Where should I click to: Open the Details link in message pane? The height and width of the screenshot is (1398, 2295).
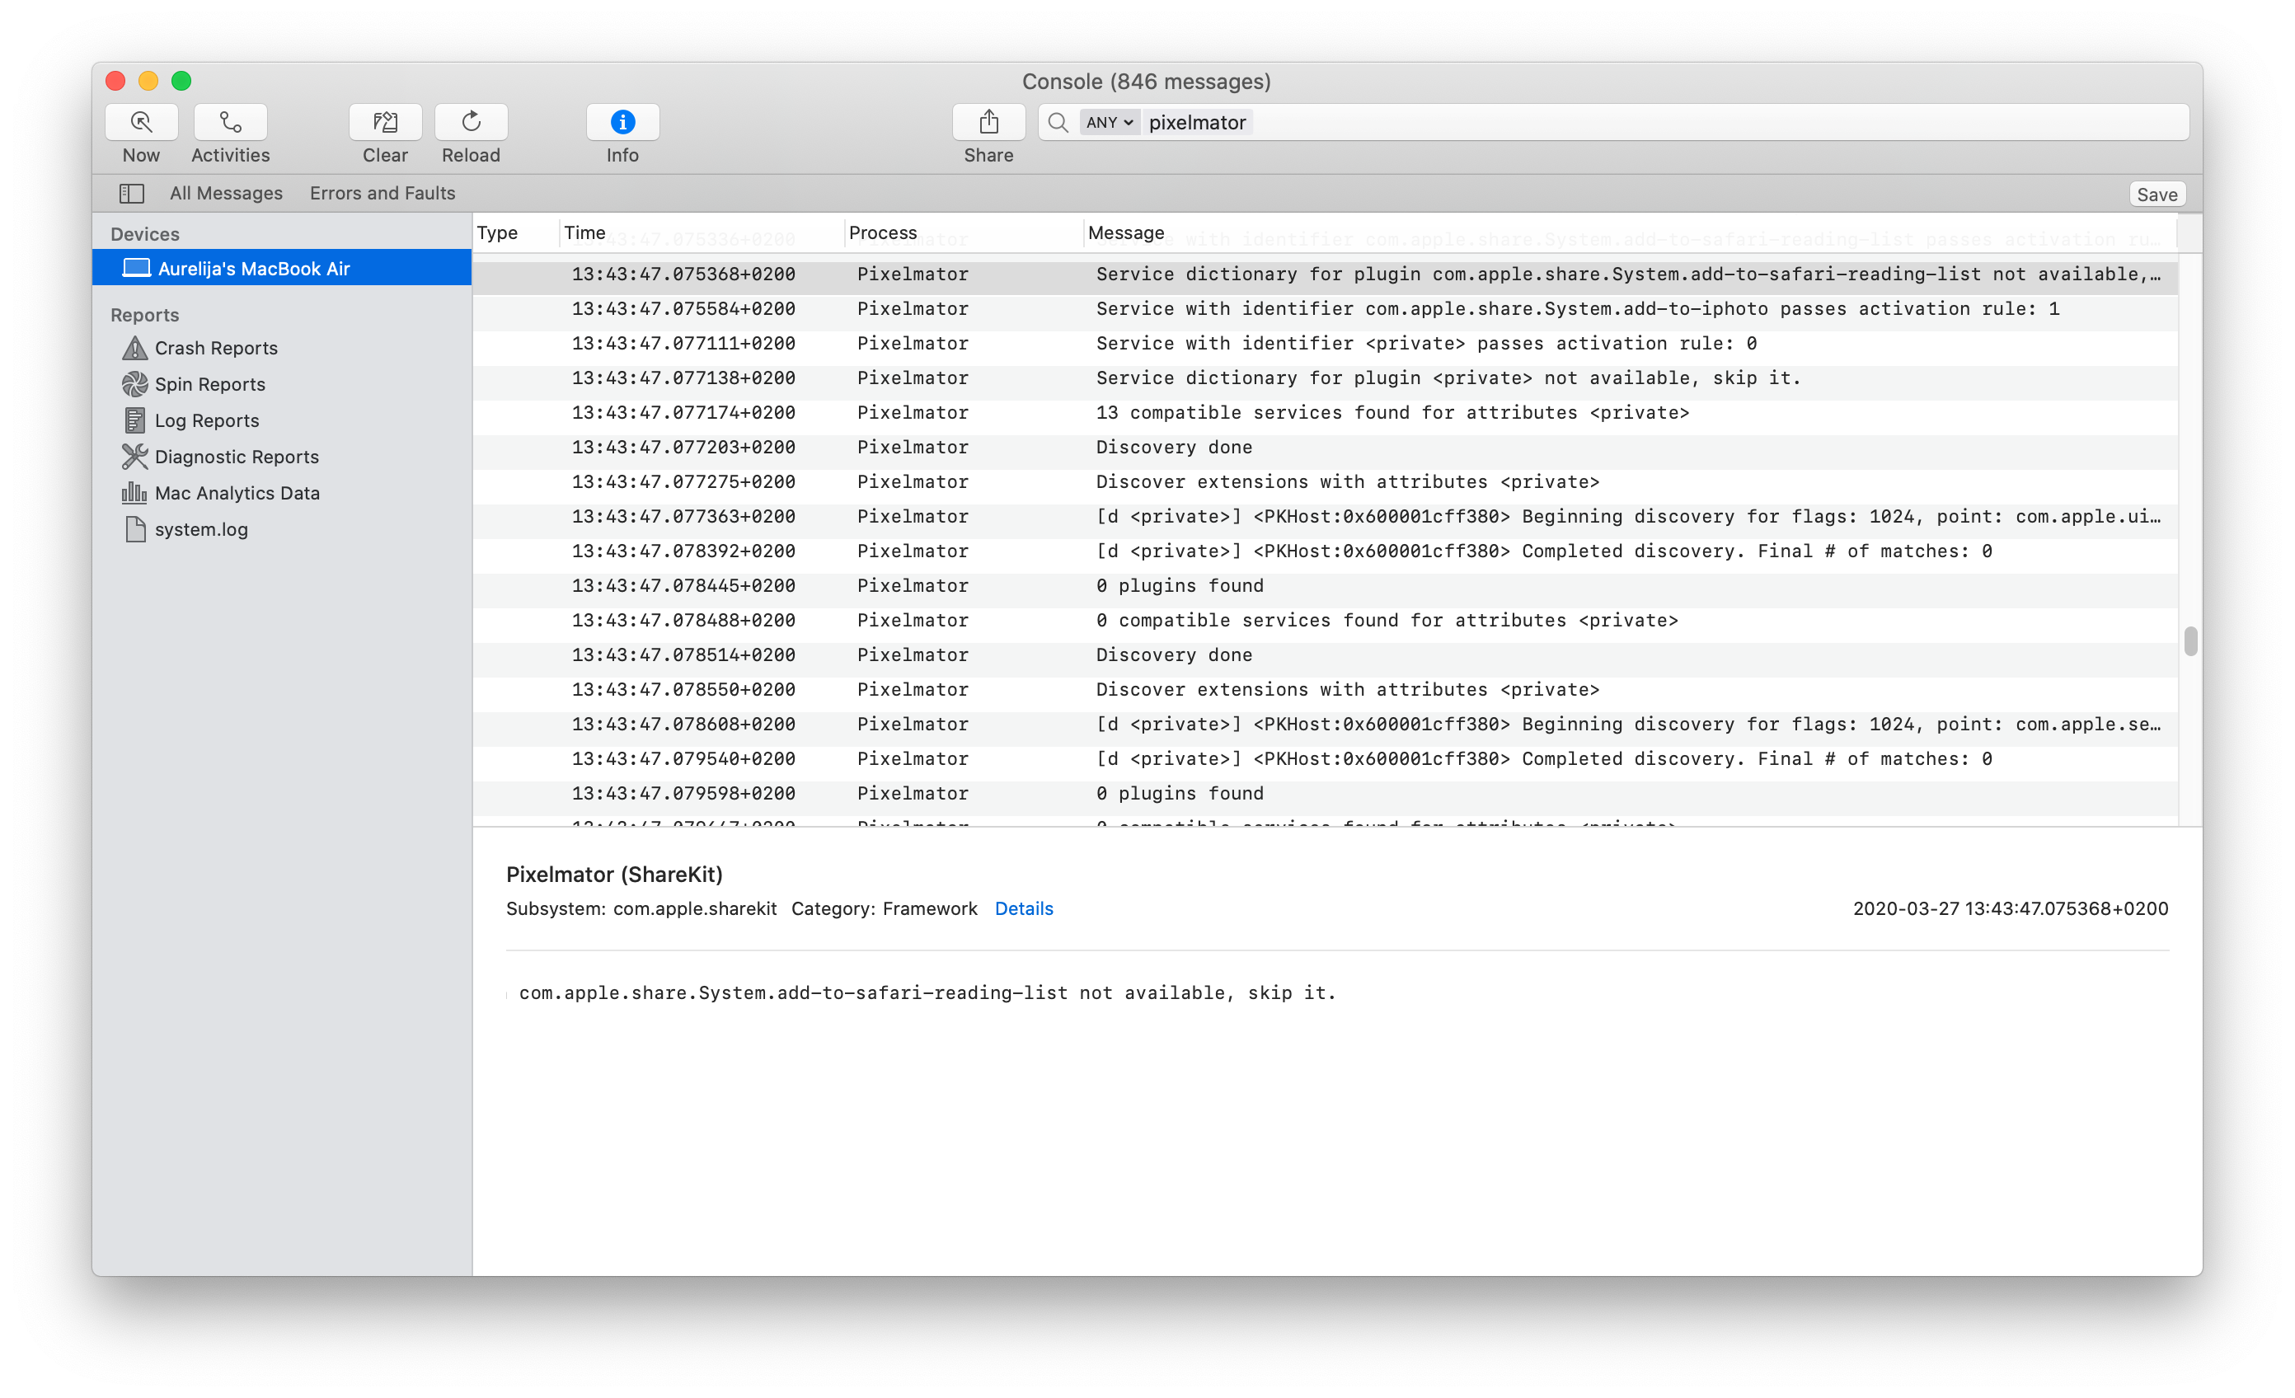coord(1023,909)
